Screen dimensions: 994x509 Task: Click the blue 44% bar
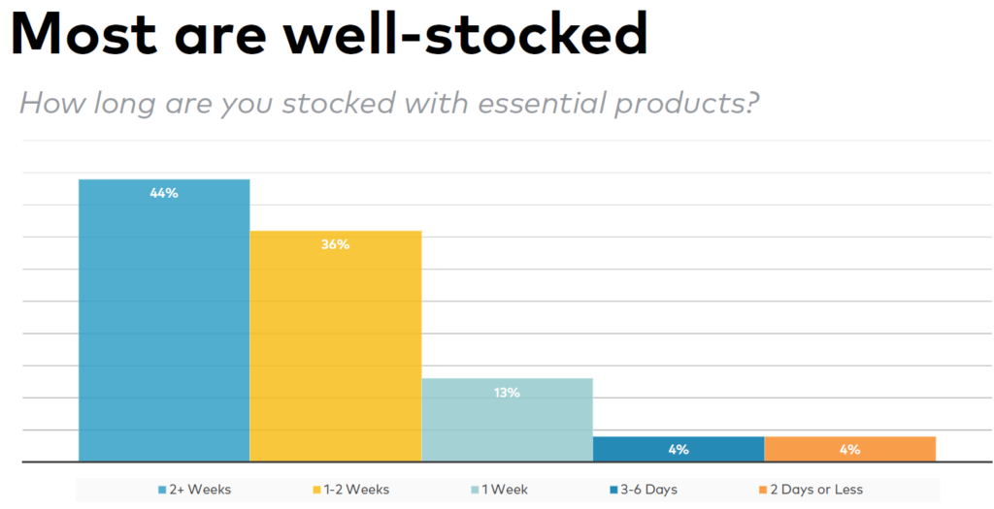(164, 320)
